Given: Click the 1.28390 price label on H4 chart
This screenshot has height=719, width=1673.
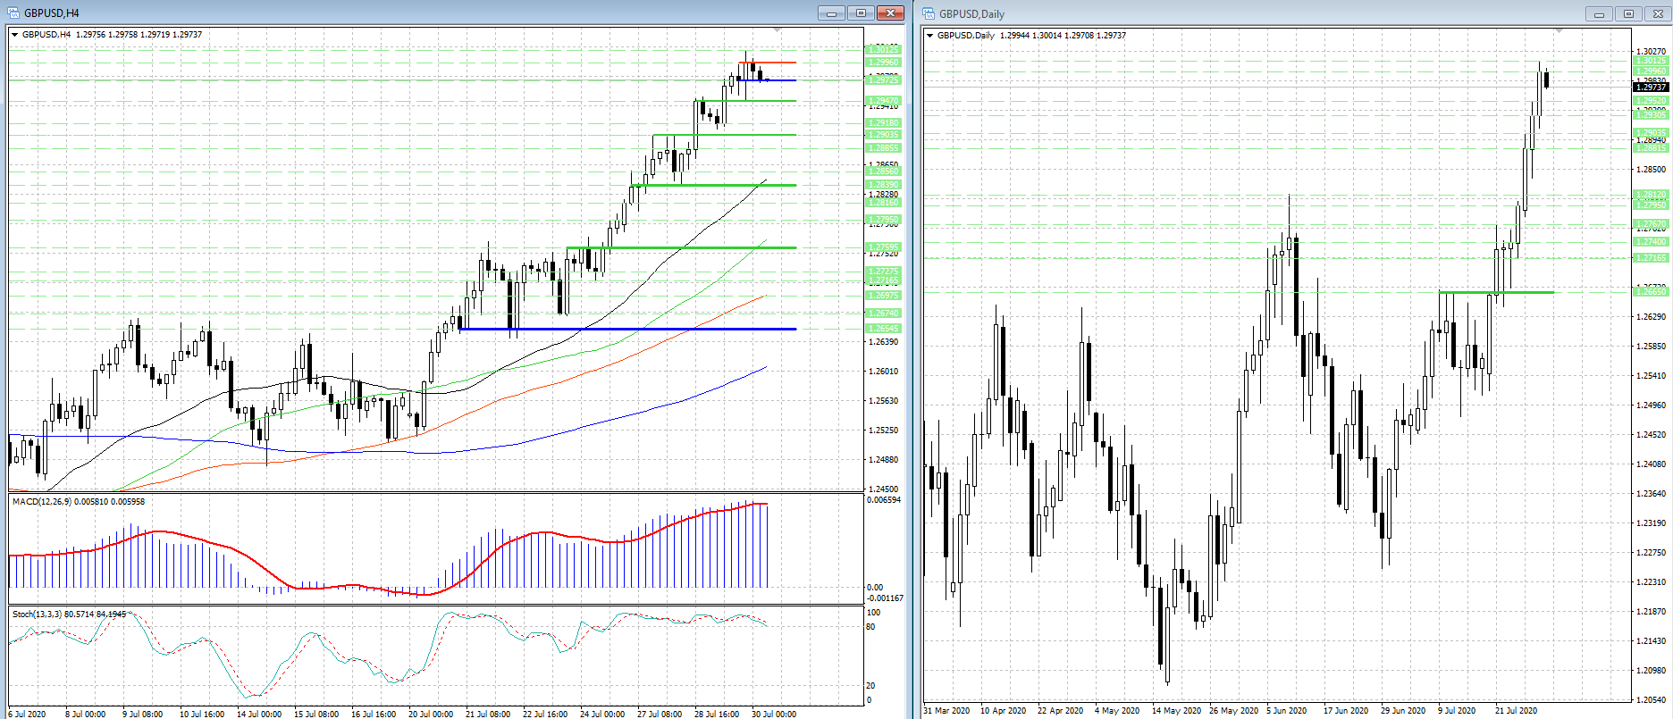Looking at the screenshot, I should point(883,185).
